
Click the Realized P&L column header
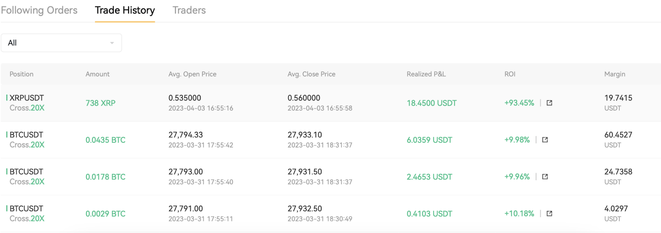426,74
